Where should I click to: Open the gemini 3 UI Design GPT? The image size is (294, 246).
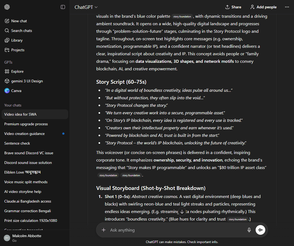point(27,81)
